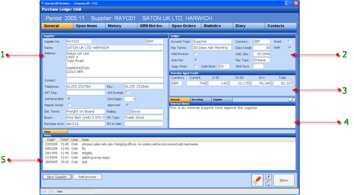Enable the Repack Goods checkbox
This screenshot has width=354, height=195.
(69, 105)
